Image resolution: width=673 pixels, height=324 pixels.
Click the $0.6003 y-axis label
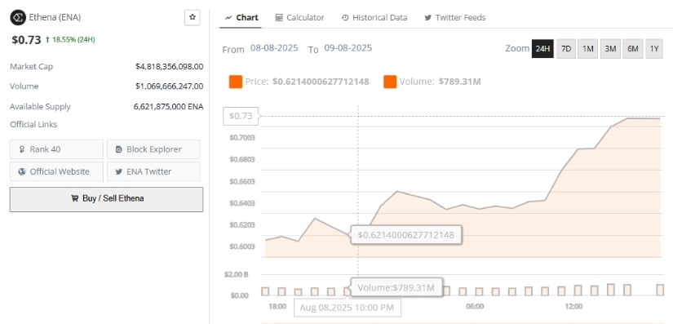(x=242, y=246)
